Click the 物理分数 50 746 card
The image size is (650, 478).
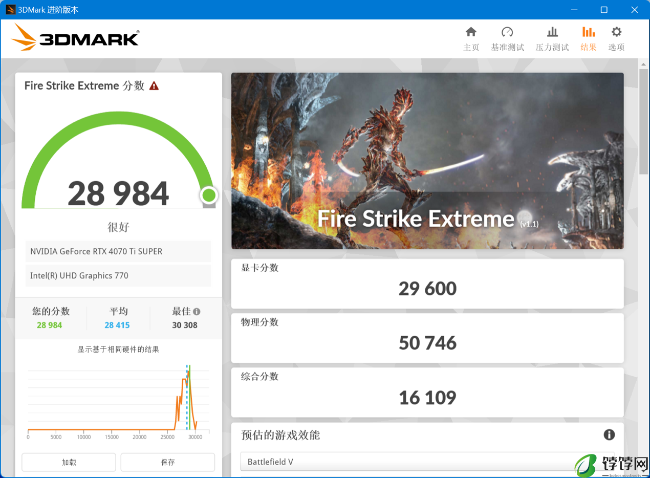[x=427, y=338]
